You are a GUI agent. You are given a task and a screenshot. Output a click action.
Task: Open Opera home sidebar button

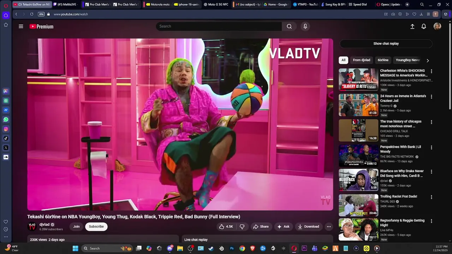tap(6, 15)
